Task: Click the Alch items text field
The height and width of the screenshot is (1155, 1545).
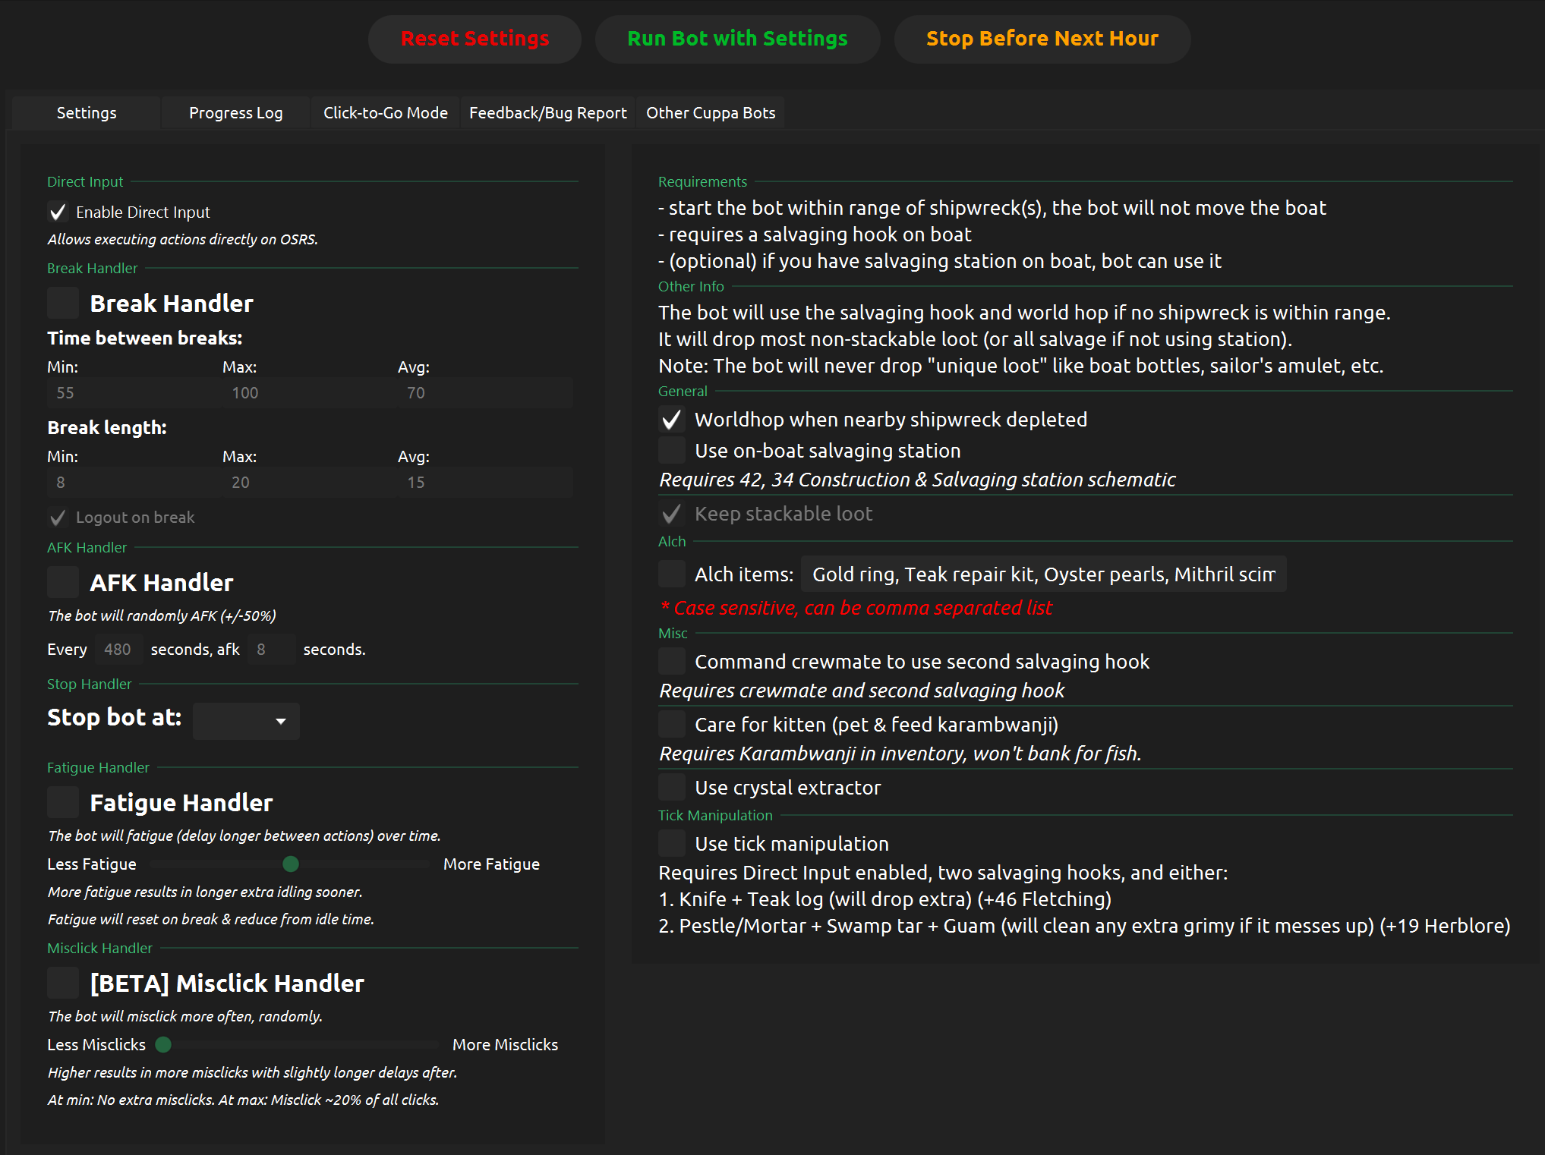Action: click(1043, 574)
